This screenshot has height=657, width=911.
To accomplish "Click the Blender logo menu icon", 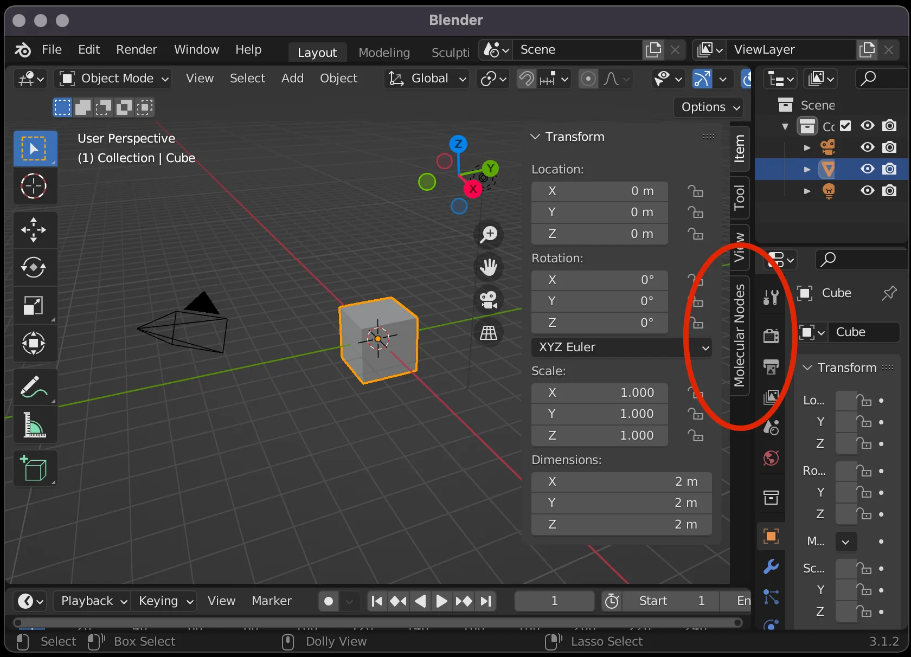I will coord(23,50).
